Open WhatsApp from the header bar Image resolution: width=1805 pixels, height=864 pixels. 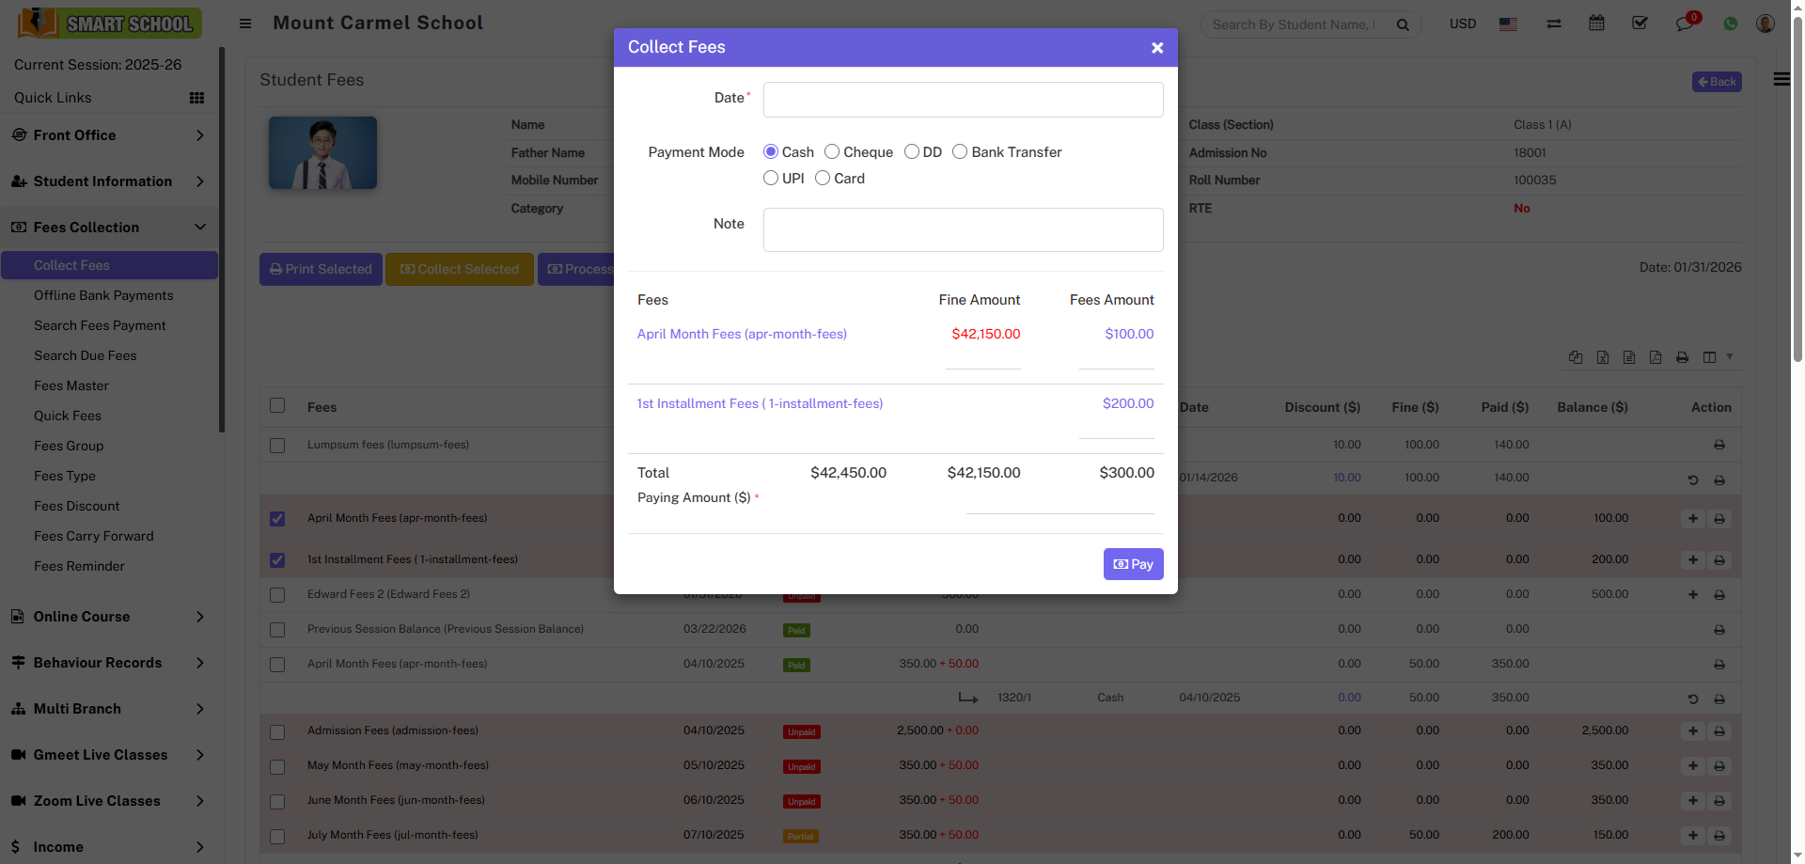click(x=1731, y=23)
